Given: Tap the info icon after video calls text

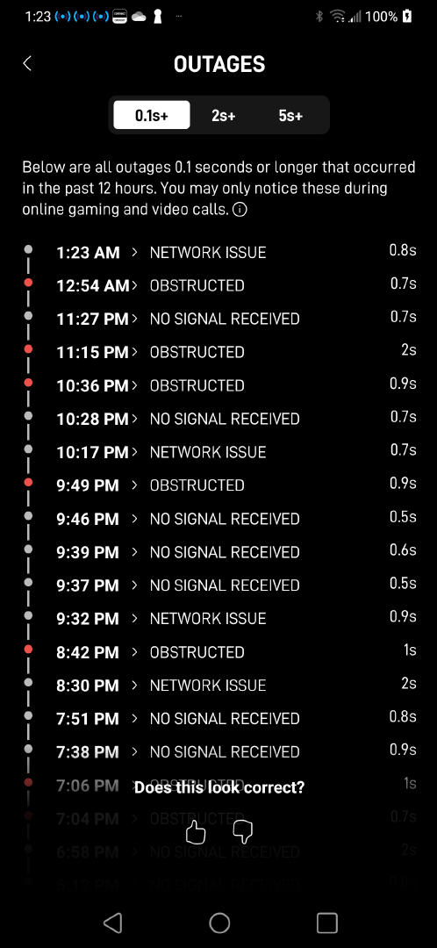Looking at the screenshot, I should 240,211.
